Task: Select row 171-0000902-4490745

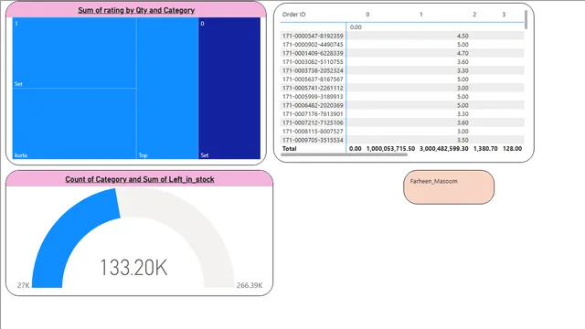Action: pyautogui.click(x=402, y=45)
